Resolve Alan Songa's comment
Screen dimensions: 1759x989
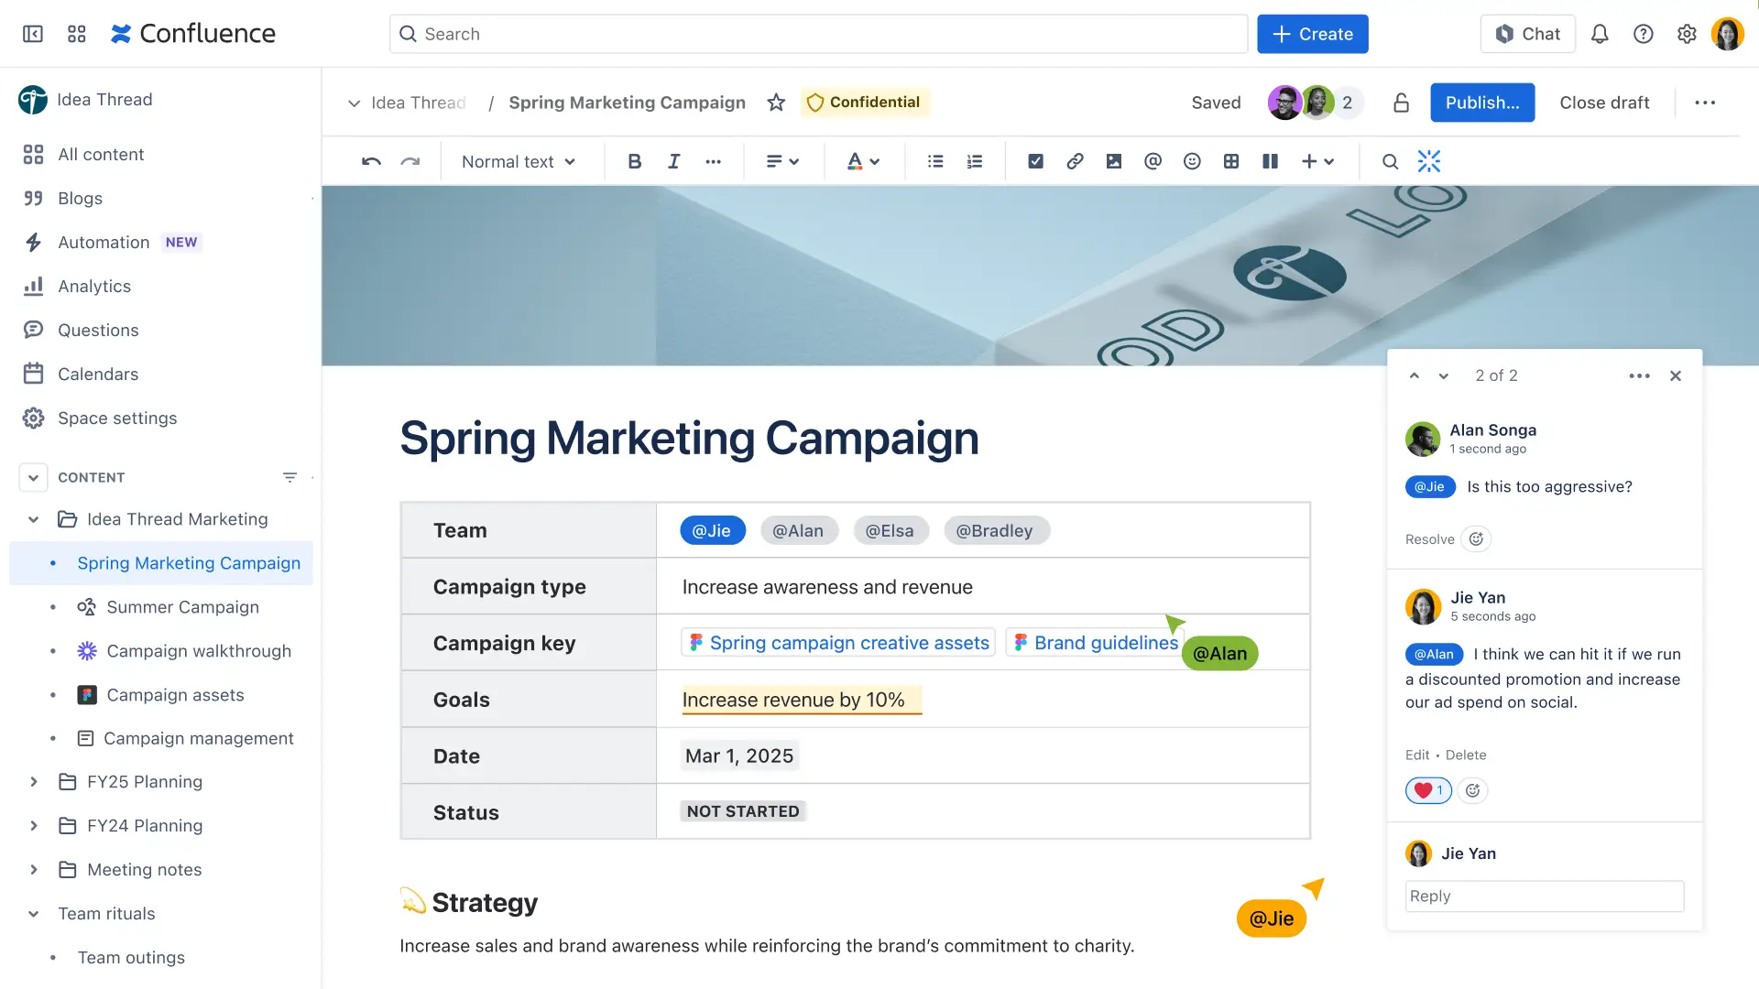1429,539
